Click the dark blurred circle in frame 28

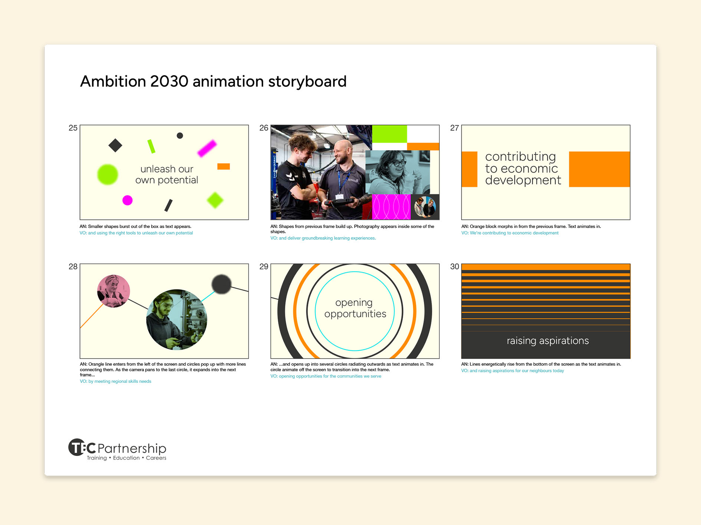click(x=221, y=285)
